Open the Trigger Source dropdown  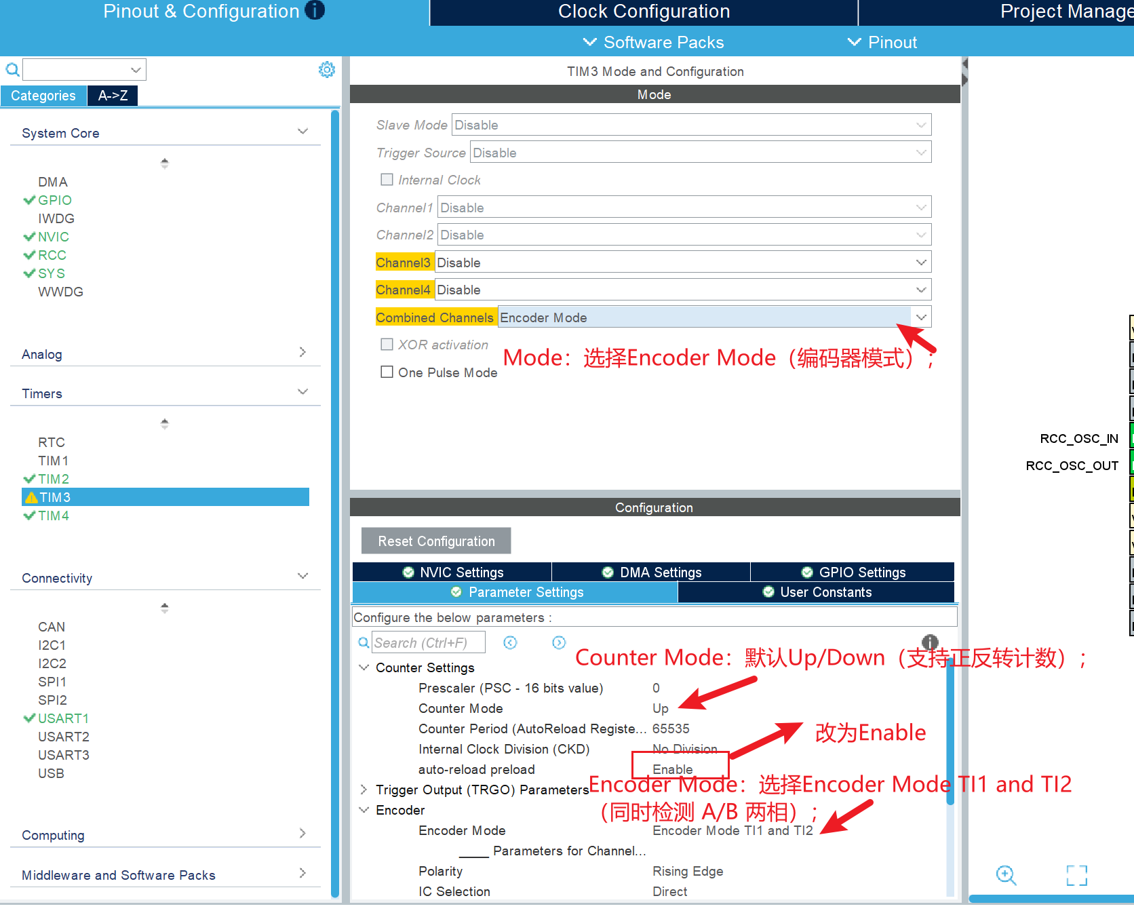click(x=701, y=153)
